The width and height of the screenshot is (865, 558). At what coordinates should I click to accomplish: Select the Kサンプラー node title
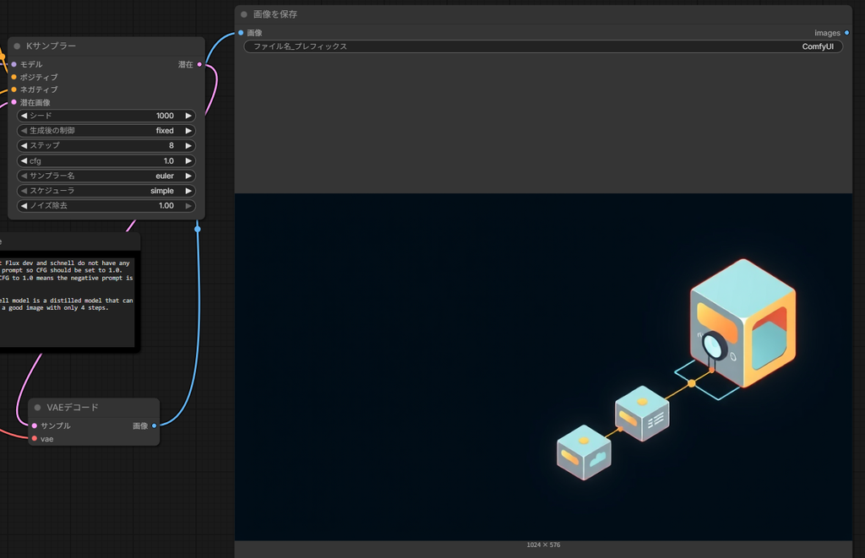coord(51,46)
